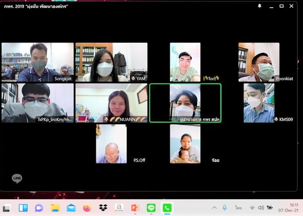Select YAM's video tile

pos(111,62)
